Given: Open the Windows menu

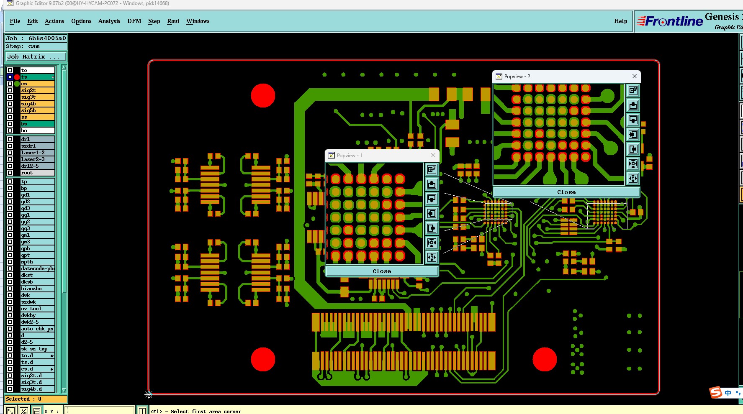Looking at the screenshot, I should tap(198, 21).
